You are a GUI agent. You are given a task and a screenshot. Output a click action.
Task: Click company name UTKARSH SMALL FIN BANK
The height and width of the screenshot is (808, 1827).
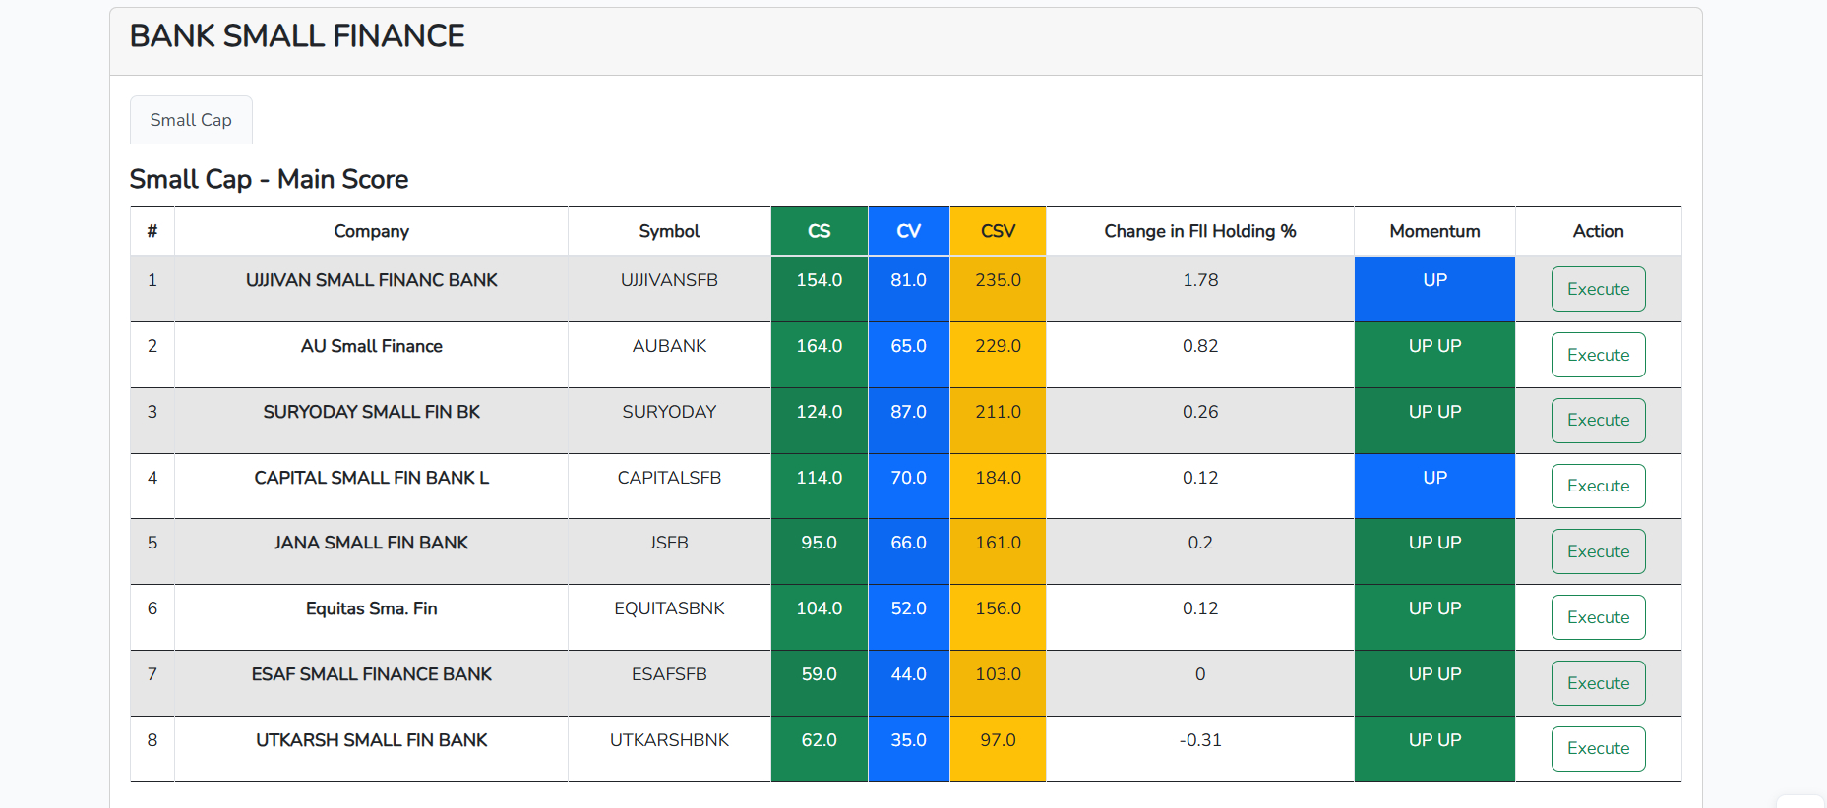click(x=371, y=740)
